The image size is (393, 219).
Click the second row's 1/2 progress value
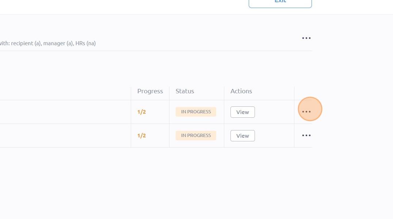pos(142,136)
